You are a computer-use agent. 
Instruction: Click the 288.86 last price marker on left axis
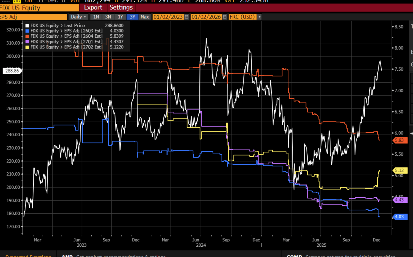12,71
